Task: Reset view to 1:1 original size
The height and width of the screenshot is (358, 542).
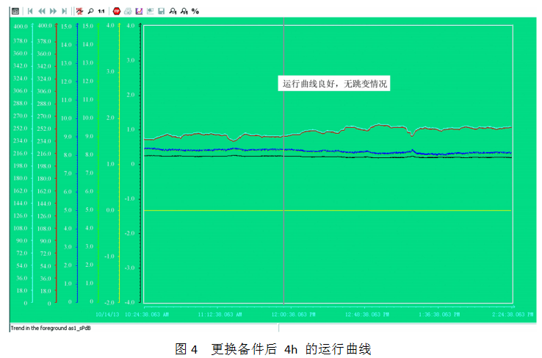Action: (x=101, y=12)
